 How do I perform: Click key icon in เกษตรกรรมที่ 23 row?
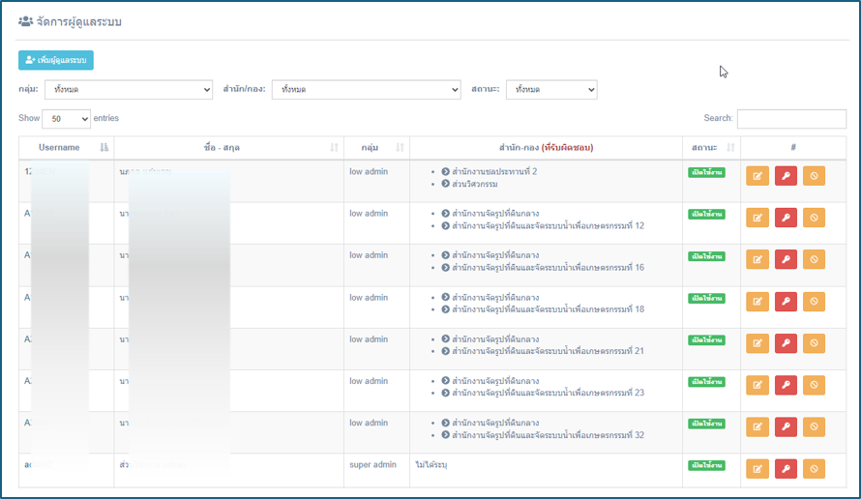pos(786,385)
